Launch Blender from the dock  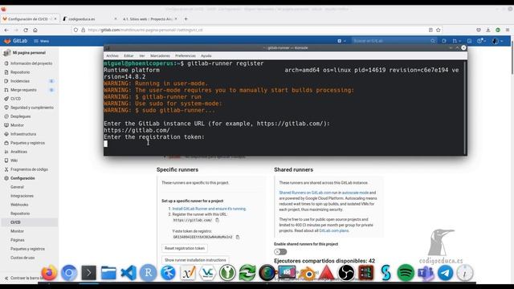point(307,273)
